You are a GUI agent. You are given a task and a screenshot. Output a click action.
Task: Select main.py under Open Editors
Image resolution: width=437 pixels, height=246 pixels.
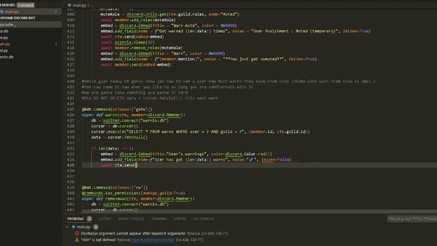pyautogui.click(x=12, y=12)
